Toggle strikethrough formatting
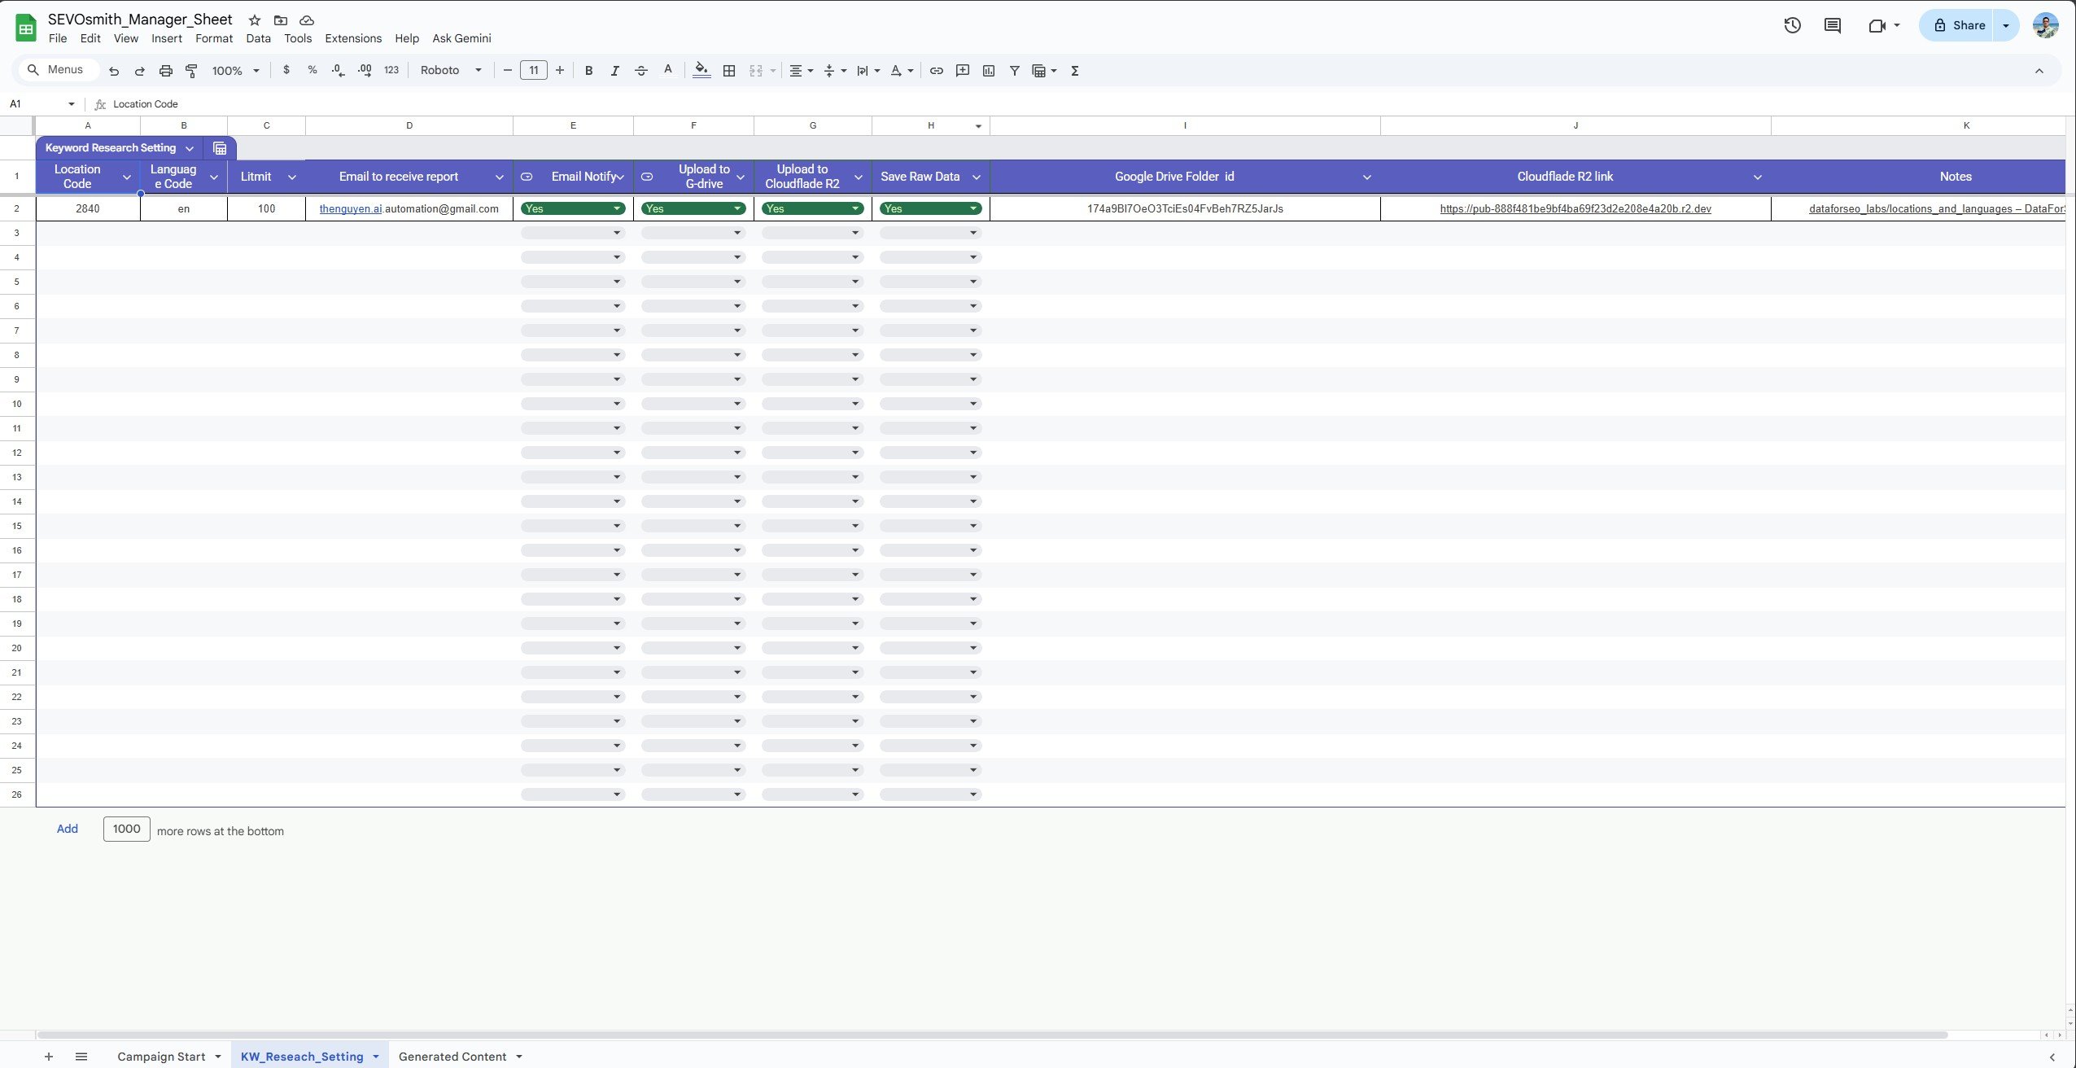The width and height of the screenshot is (2076, 1068). (640, 71)
